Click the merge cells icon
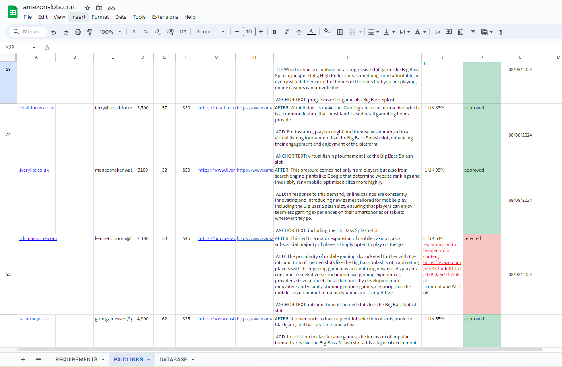562x367 pixels. point(353,32)
